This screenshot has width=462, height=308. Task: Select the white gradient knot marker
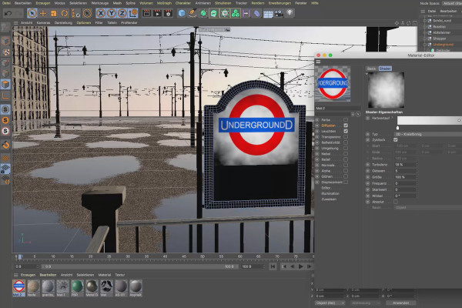tap(398, 128)
